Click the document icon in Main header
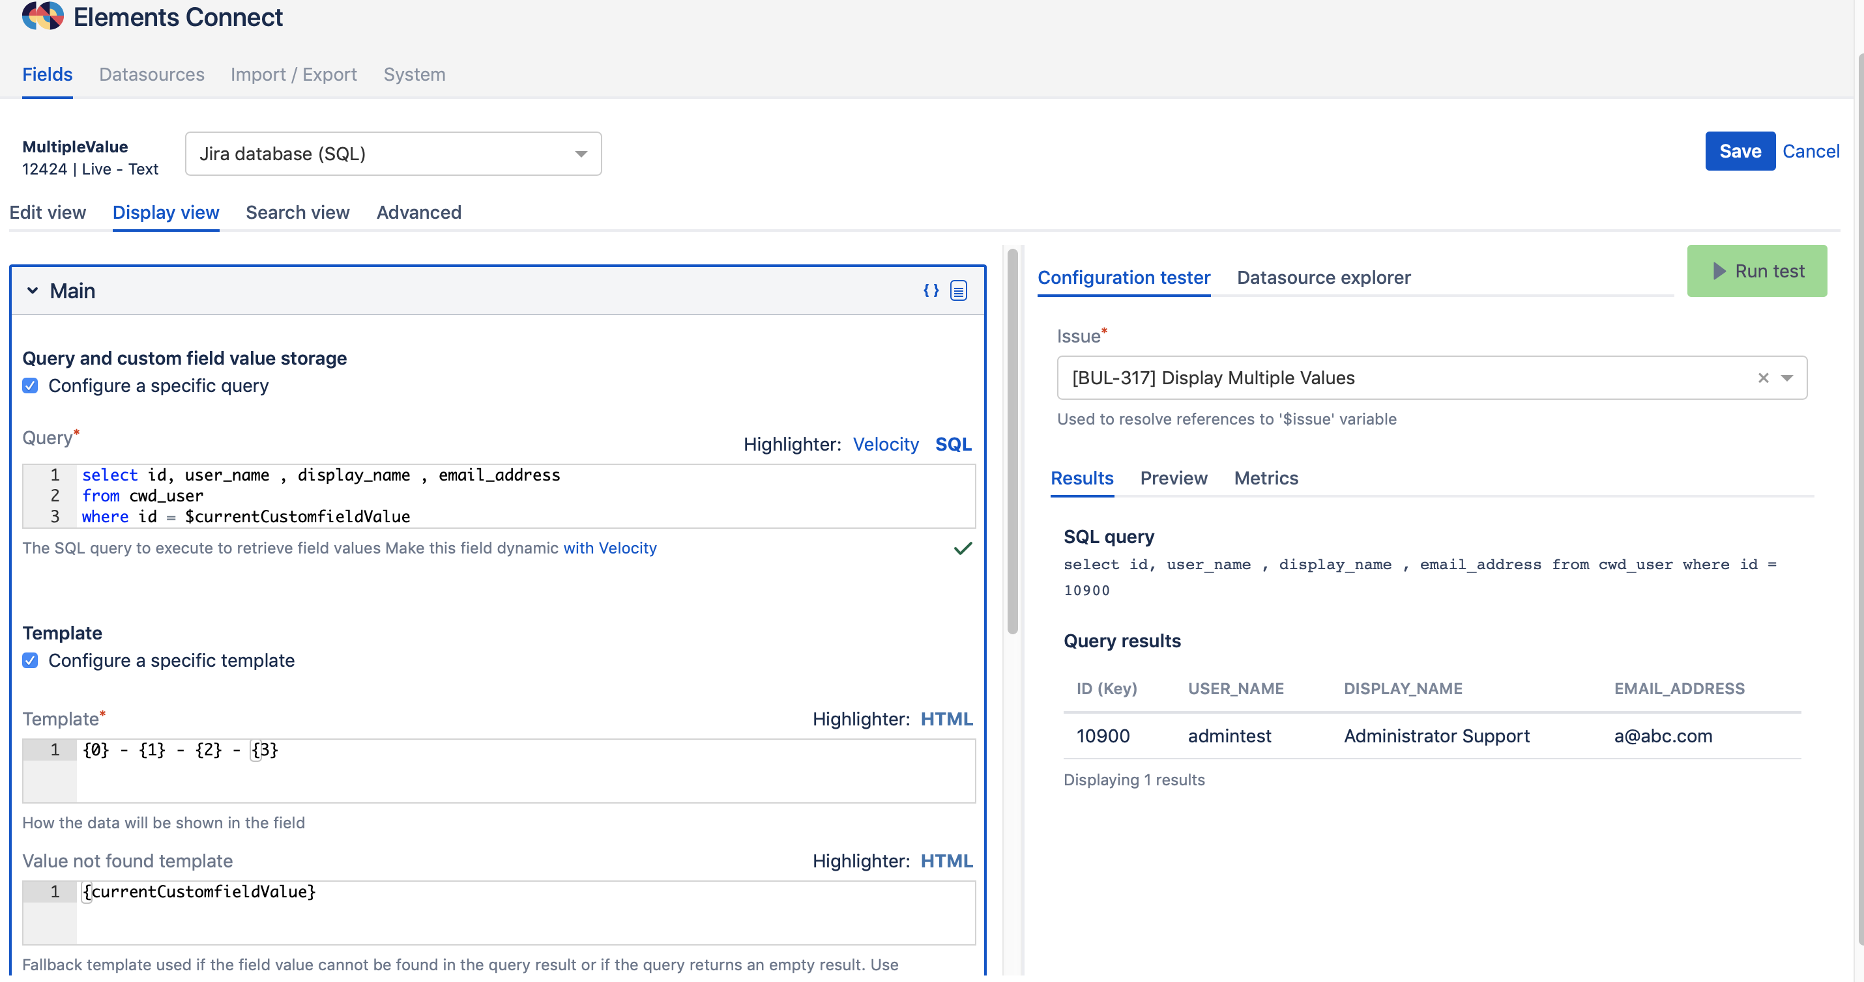Image resolution: width=1864 pixels, height=982 pixels. (958, 290)
